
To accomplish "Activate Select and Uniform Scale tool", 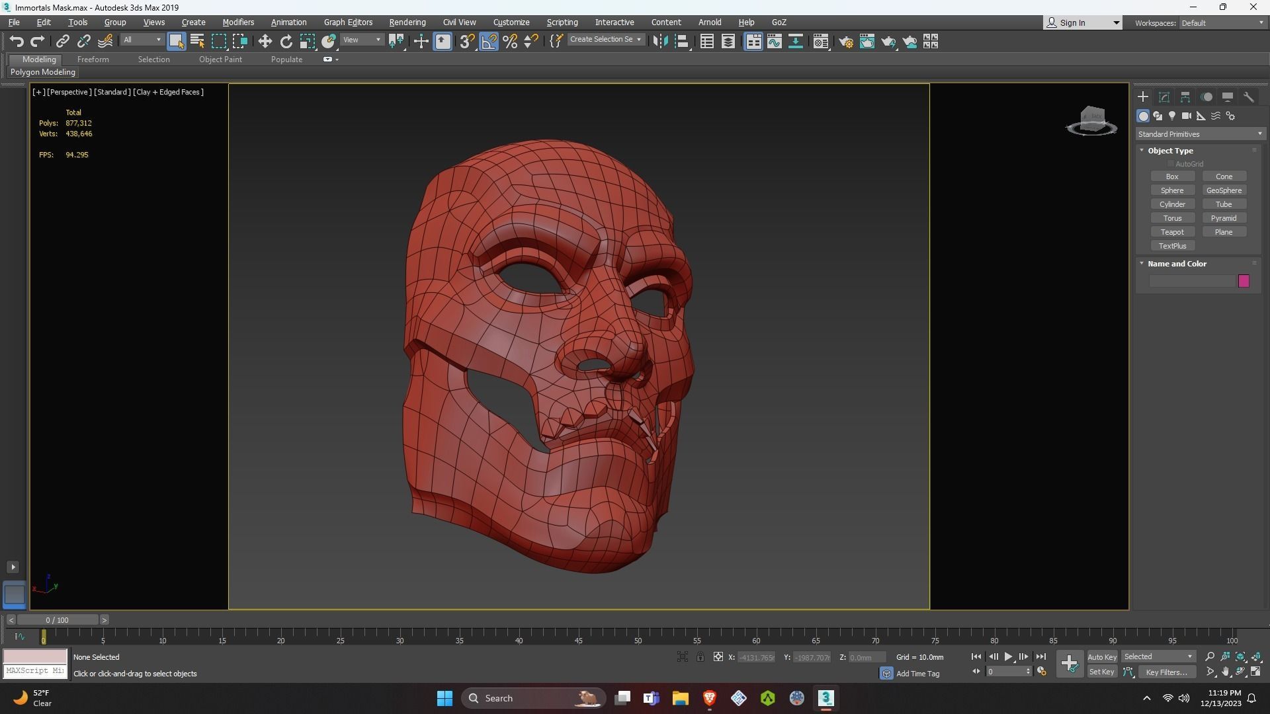I will (x=308, y=42).
